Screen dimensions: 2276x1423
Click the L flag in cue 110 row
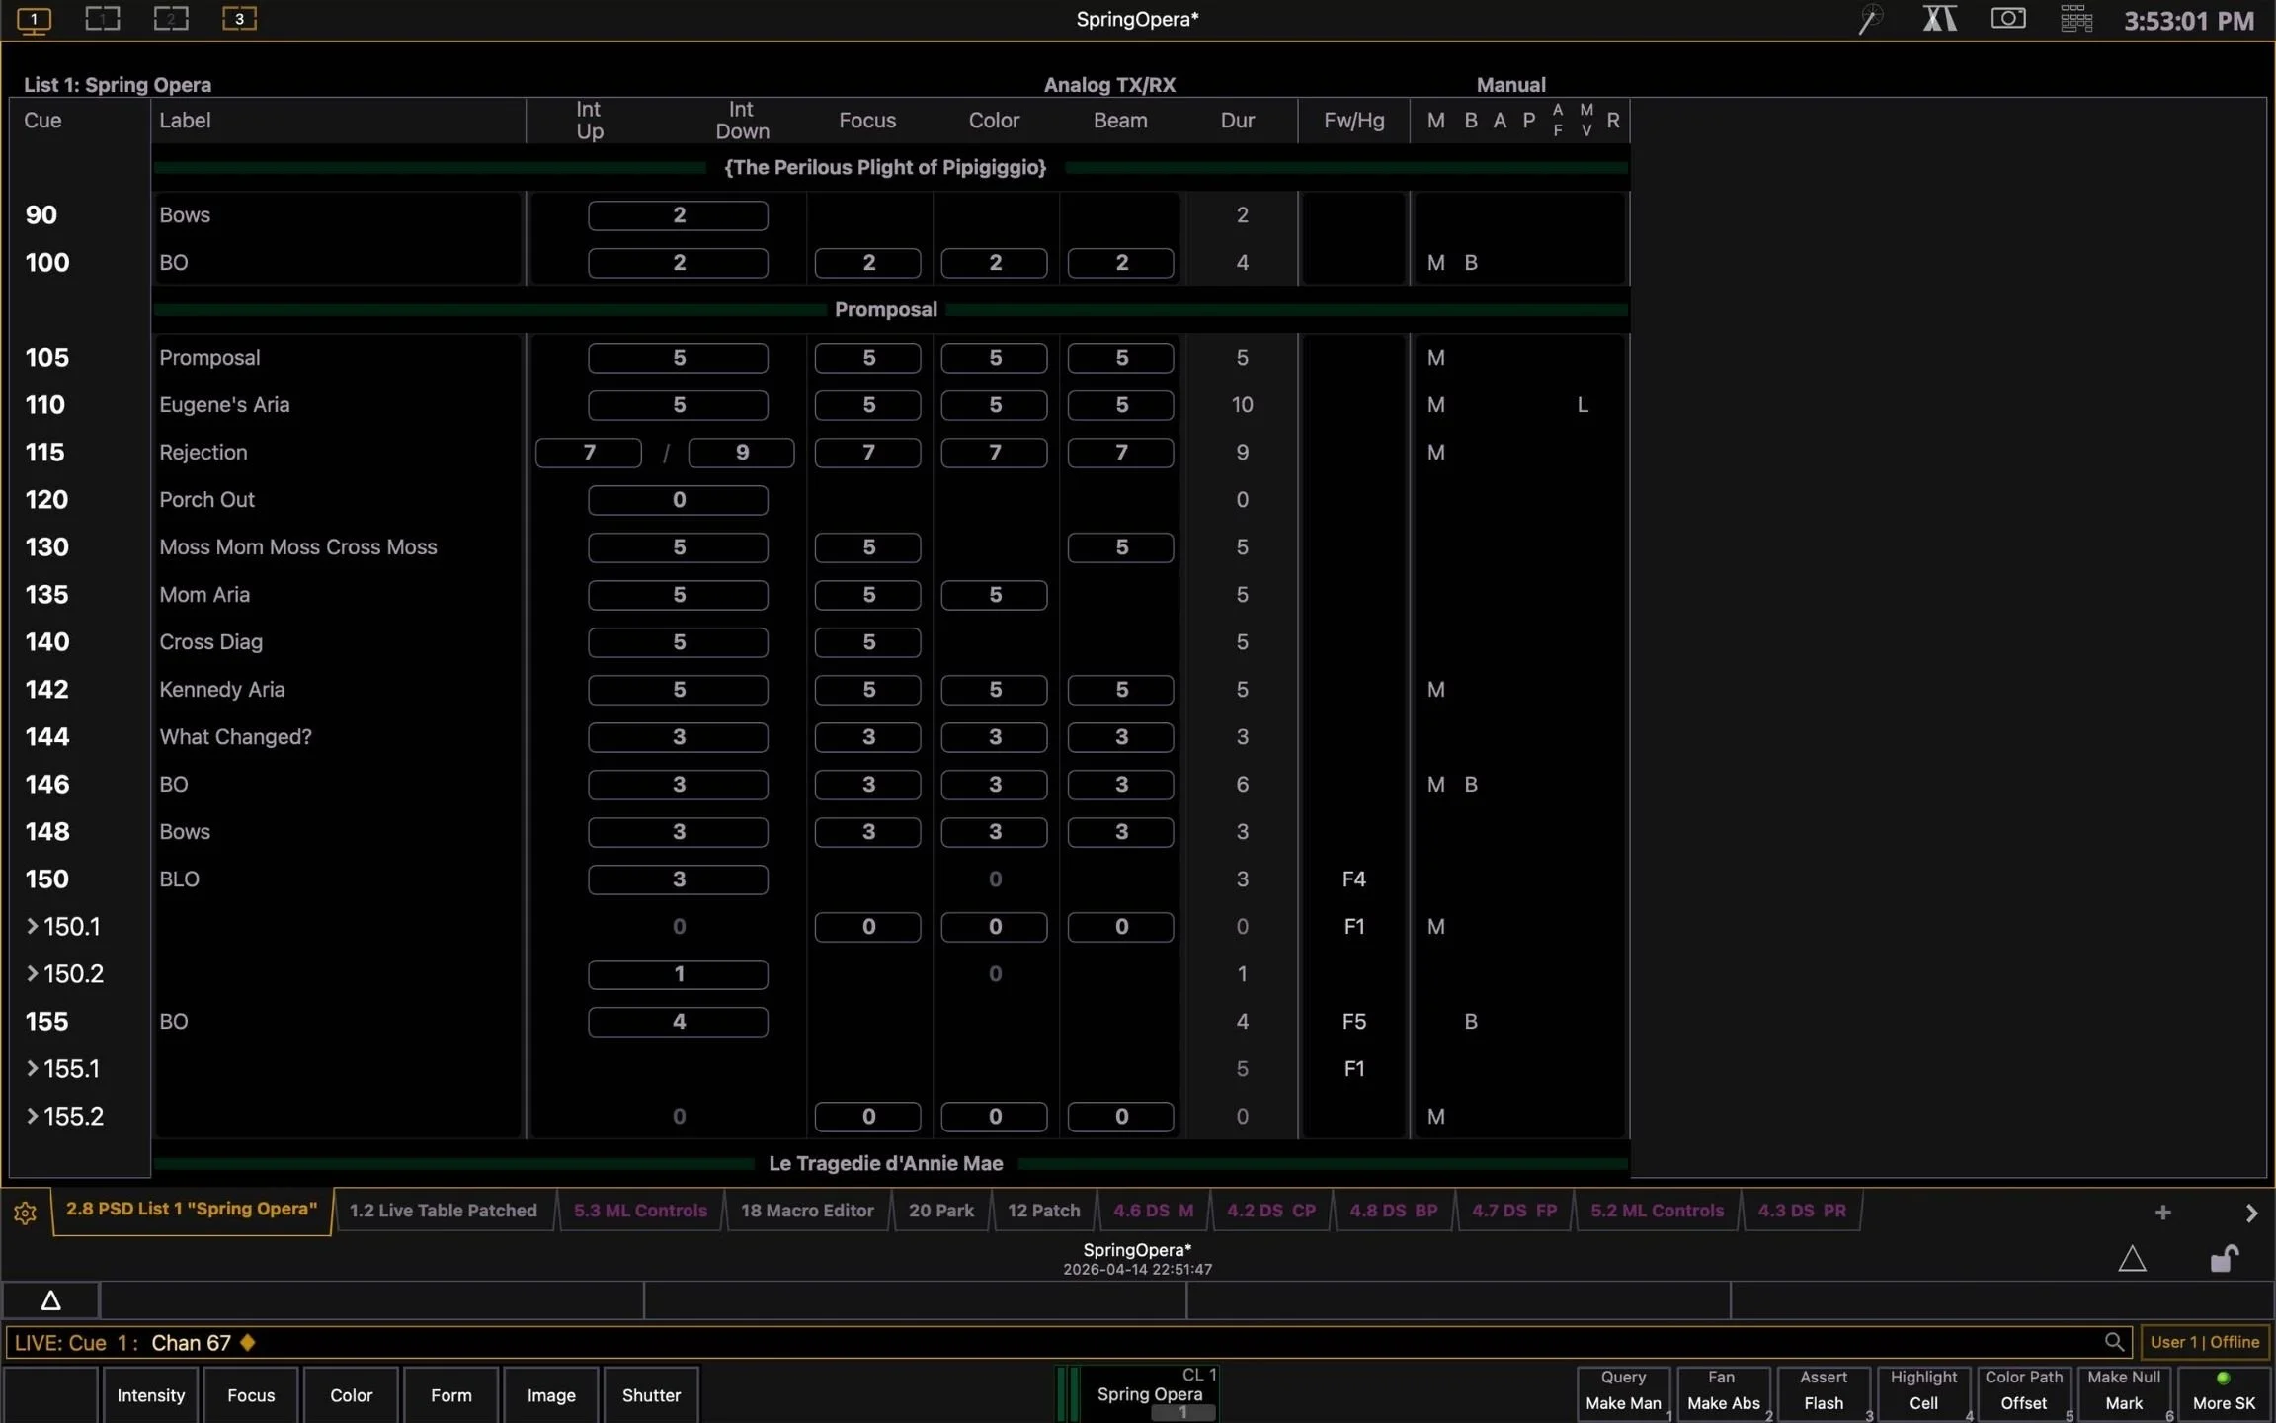(x=1583, y=404)
